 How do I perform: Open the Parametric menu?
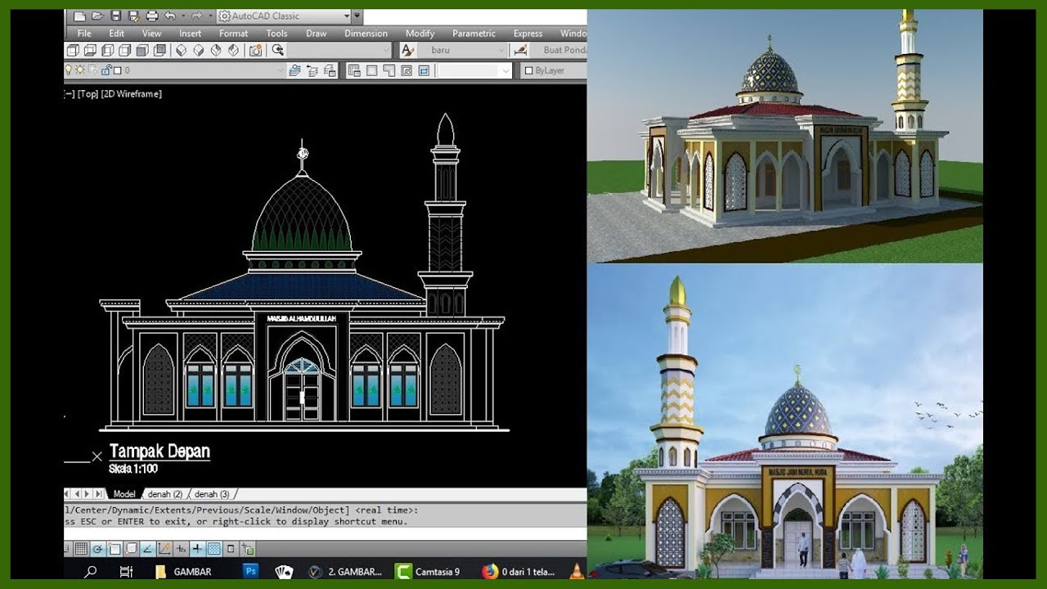tap(474, 34)
